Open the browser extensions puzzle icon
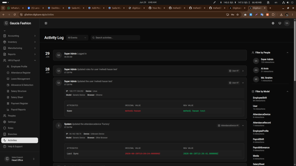The image size is (296, 166). [x=273, y=14]
